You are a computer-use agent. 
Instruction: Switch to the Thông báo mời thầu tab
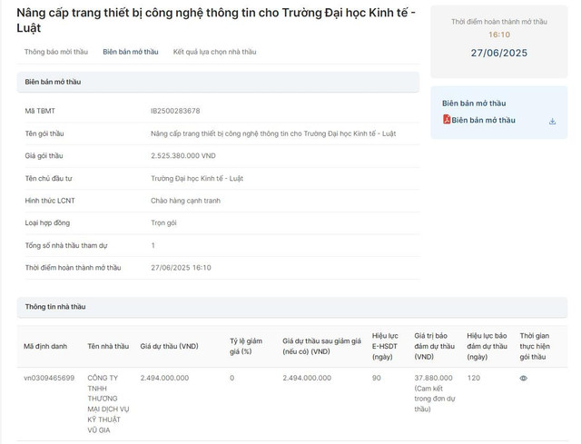(x=56, y=52)
